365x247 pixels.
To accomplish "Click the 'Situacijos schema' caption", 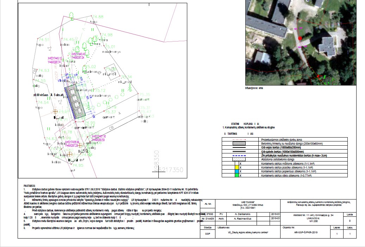I will click(254, 88).
